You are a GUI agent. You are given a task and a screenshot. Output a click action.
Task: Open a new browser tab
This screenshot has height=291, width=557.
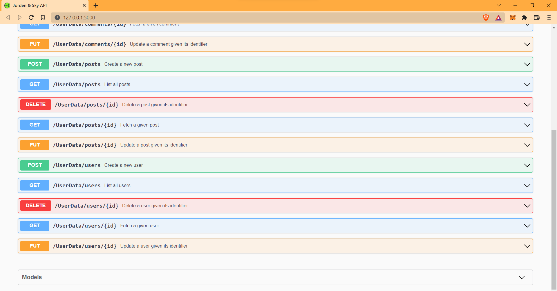[96, 5]
